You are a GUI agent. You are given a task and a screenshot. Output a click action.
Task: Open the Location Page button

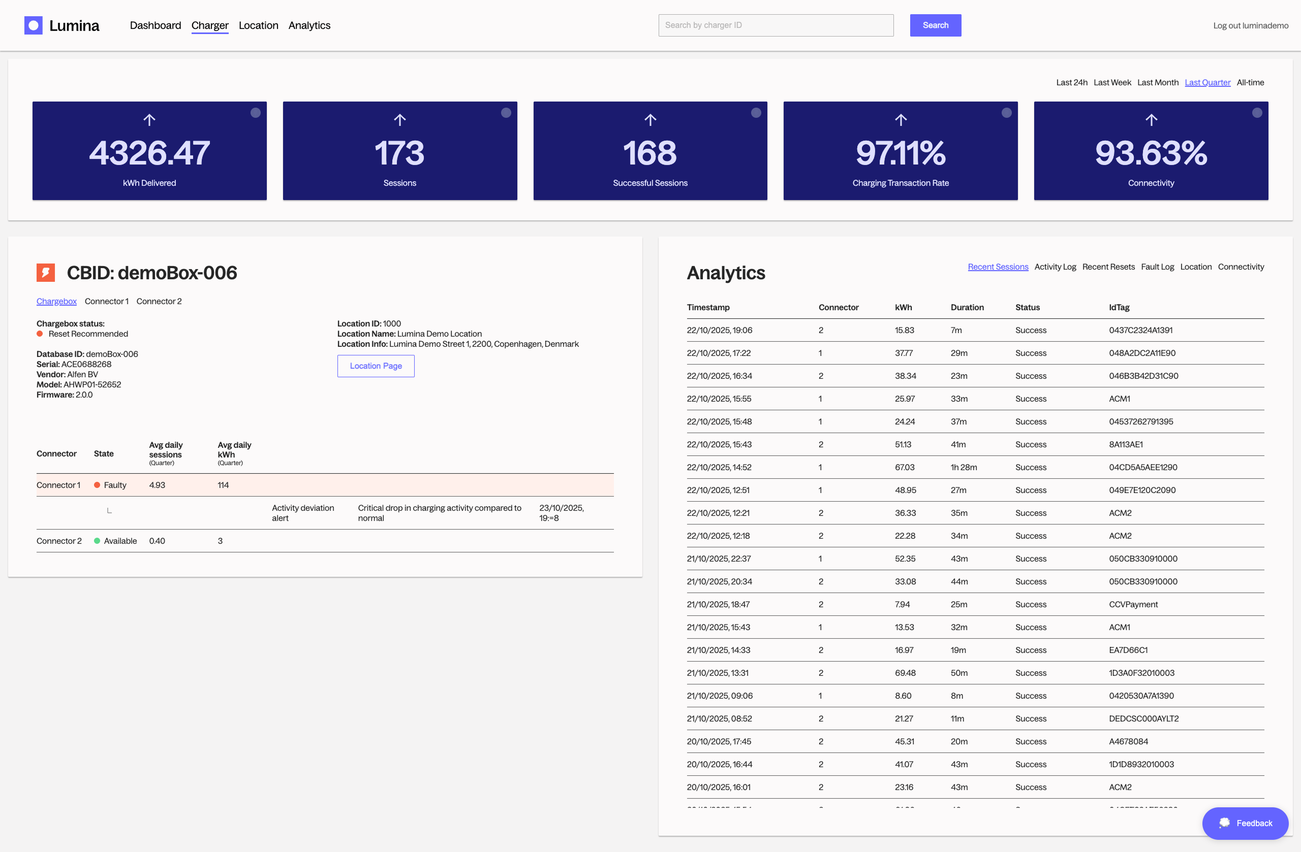[376, 366]
